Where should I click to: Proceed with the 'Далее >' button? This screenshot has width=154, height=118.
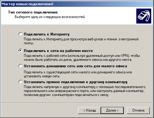(112, 110)
